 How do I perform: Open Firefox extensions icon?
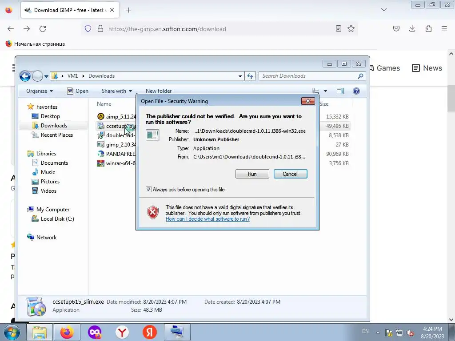[428, 28]
